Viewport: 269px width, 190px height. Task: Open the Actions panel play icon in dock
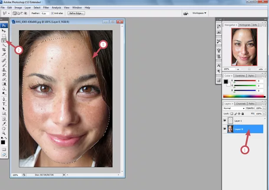[219, 32]
